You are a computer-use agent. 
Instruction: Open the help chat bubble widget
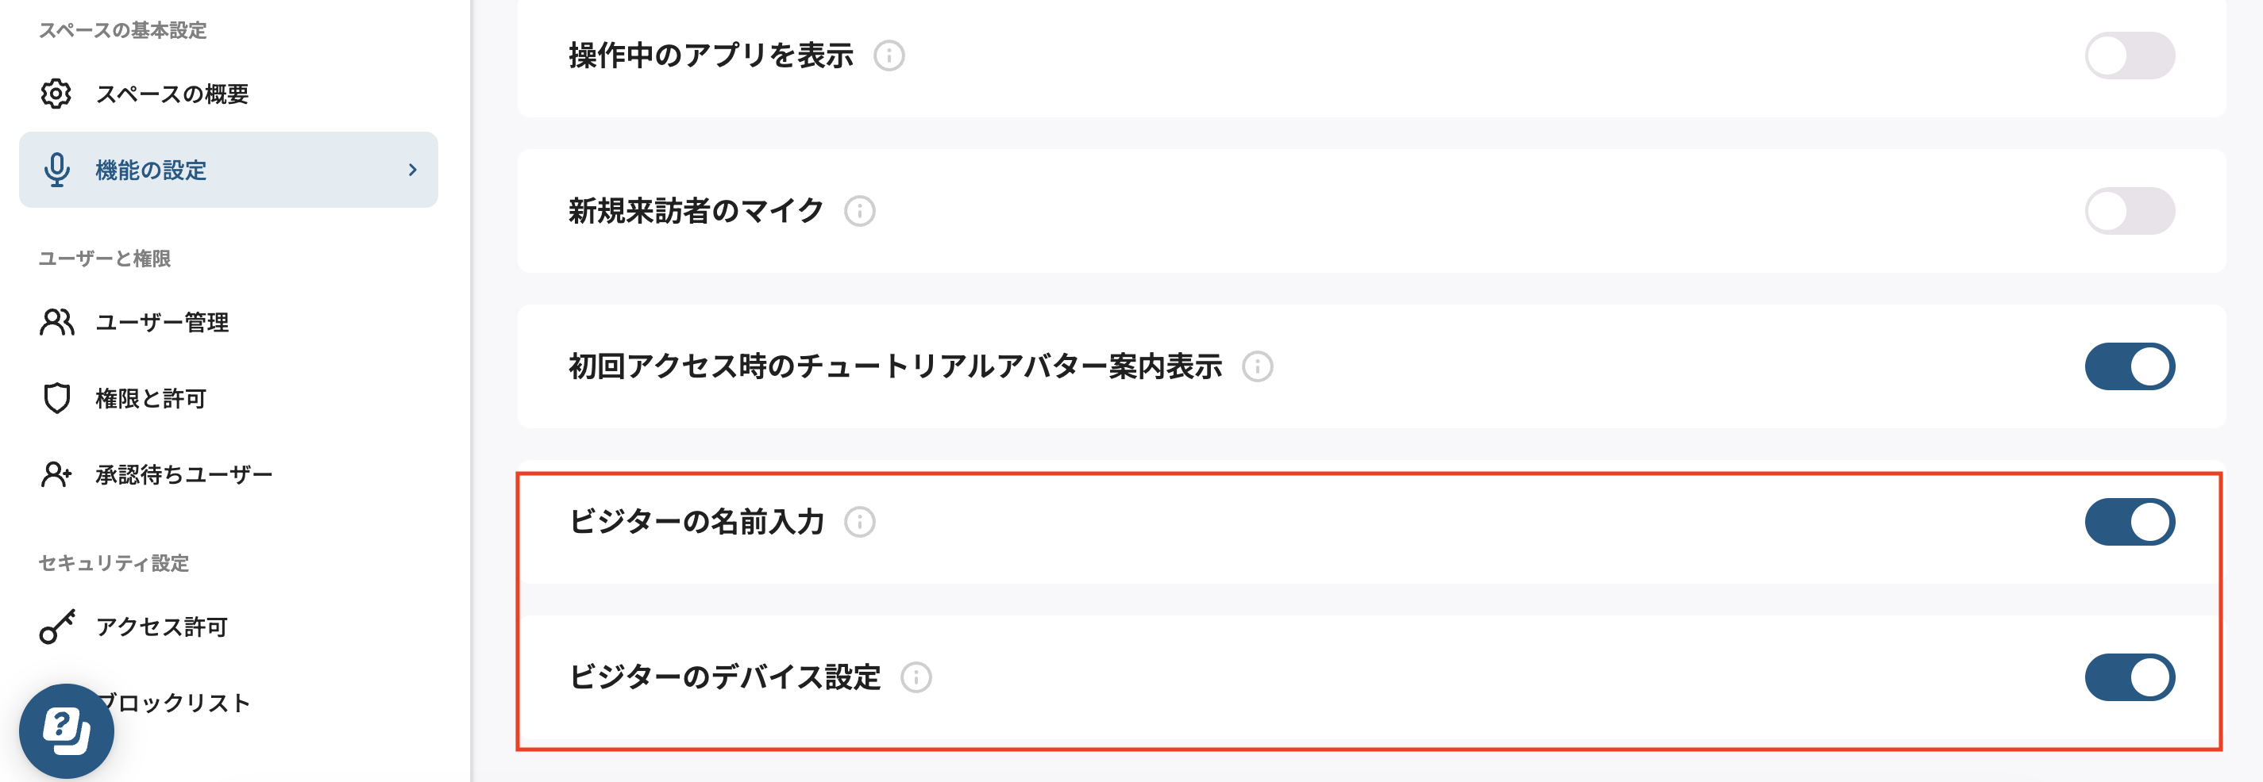(67, 730)
